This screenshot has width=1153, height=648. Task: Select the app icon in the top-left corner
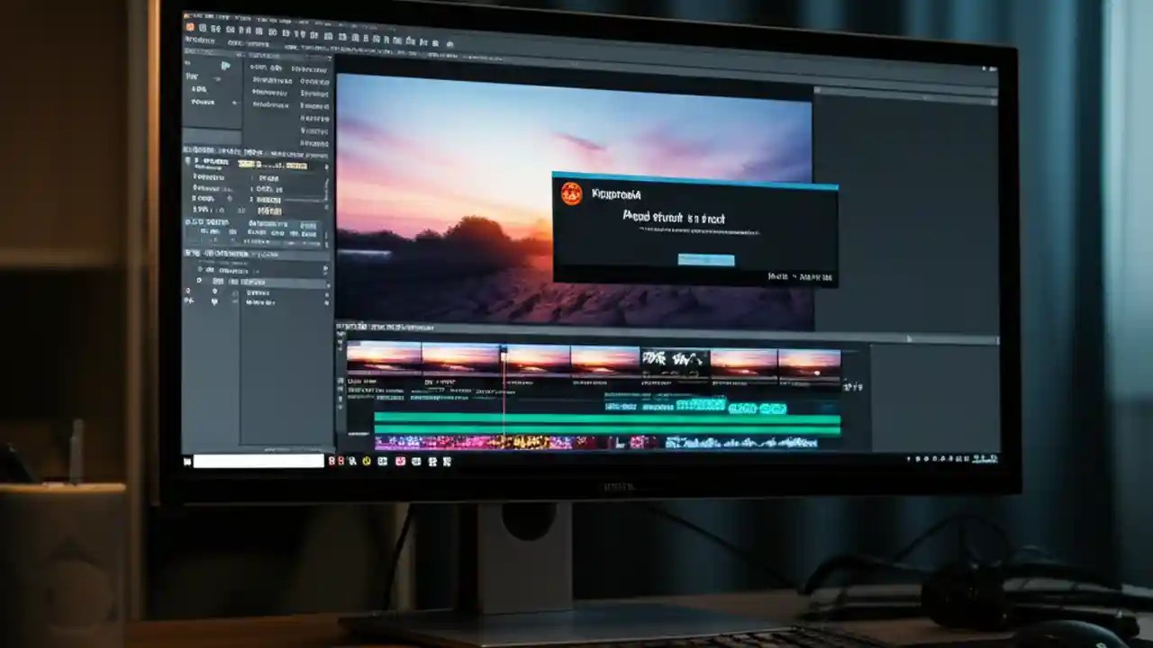click(189, 28)
